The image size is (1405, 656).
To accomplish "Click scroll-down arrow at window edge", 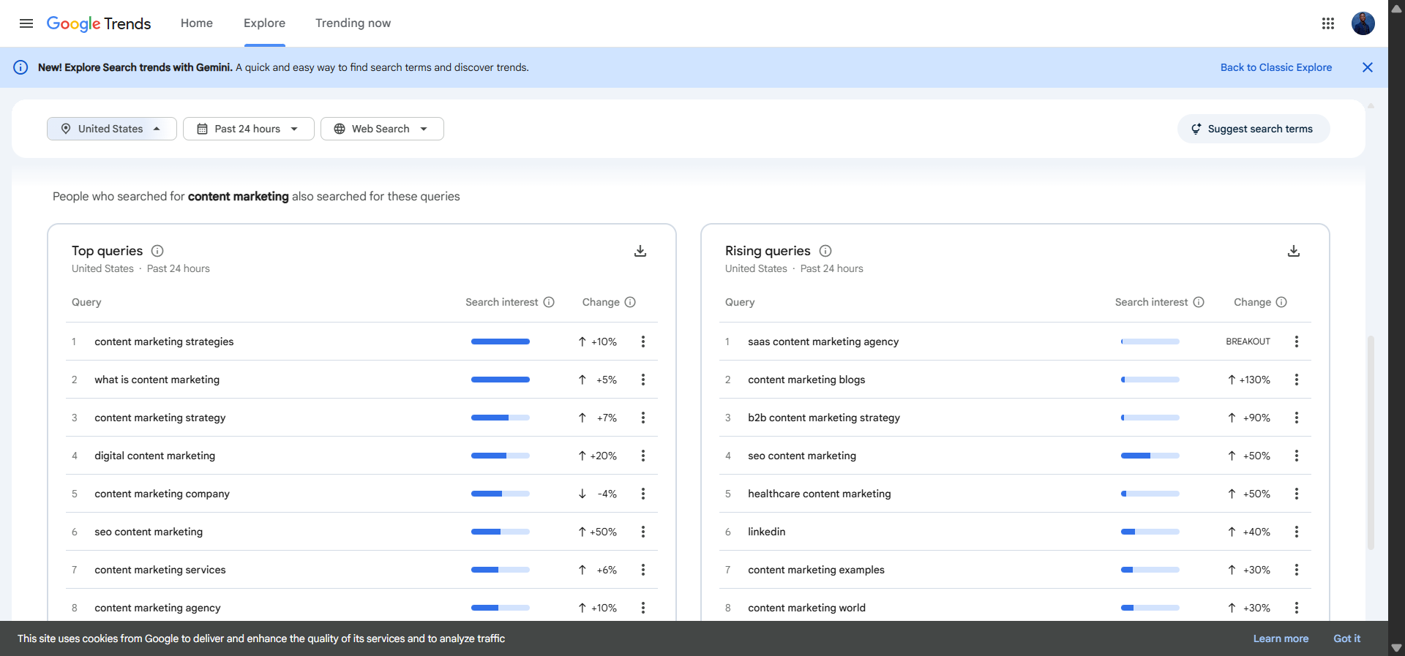I will click(1396, 648).
